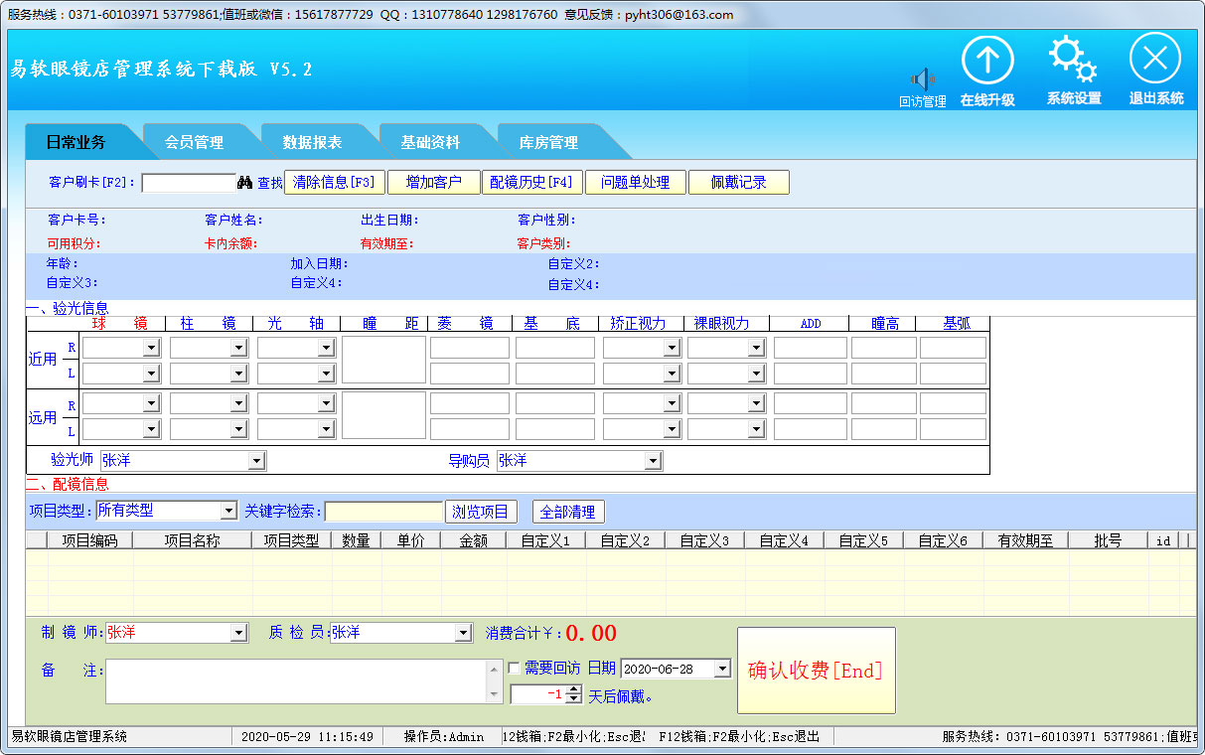Open 会员管理 tab

coord(194,142)
